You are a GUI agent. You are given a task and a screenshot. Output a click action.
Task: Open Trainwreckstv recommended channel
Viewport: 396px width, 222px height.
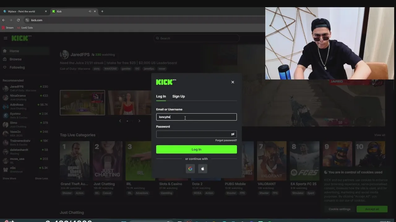point(25,142)
